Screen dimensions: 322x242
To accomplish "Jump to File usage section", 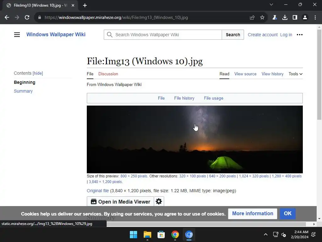I will pos(214,98).
